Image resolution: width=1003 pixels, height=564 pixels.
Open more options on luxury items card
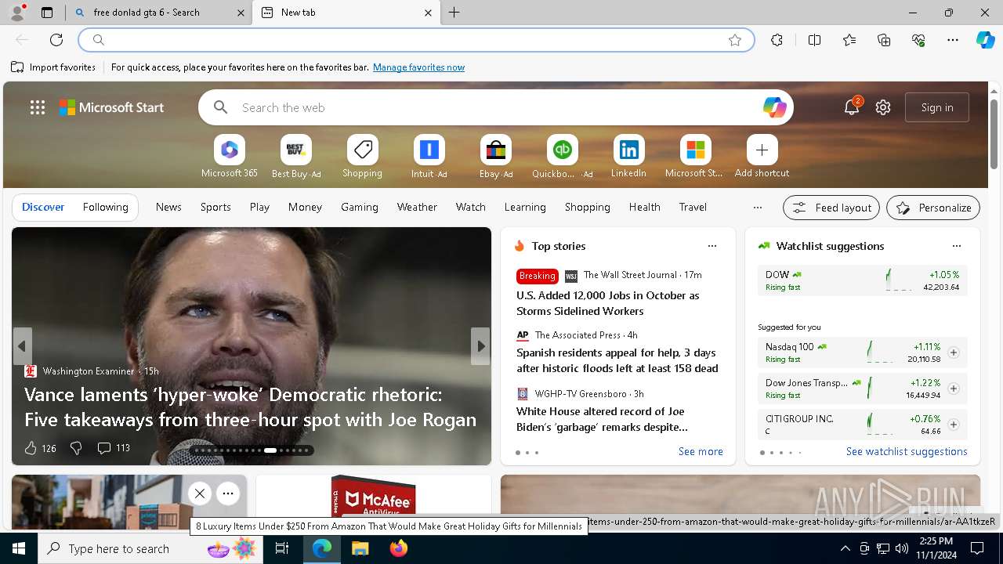click(228, 493)
